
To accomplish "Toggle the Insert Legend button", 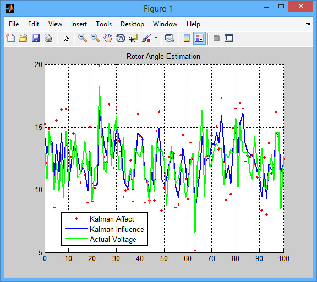I will pos(199,38).
